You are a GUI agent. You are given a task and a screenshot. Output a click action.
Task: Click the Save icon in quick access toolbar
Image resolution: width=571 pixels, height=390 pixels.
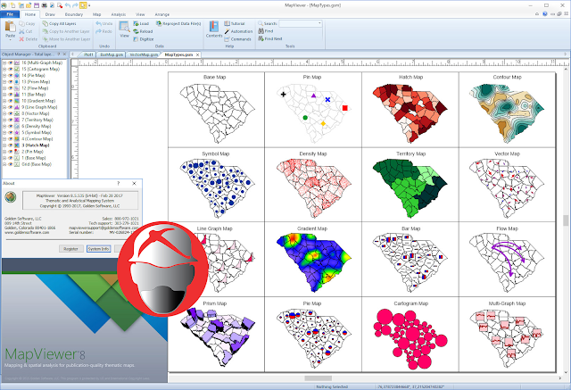[x=36, y=5]
